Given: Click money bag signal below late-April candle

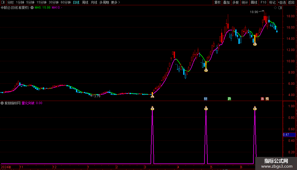Looking at the screenshot, I should (x=206, y=70).
